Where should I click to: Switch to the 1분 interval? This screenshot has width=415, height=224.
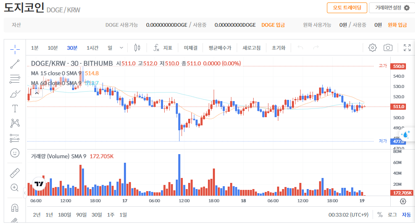(x=35, y=48)
